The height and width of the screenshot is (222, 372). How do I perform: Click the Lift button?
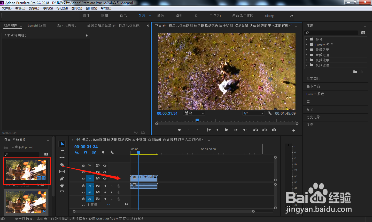coord(256,130)
